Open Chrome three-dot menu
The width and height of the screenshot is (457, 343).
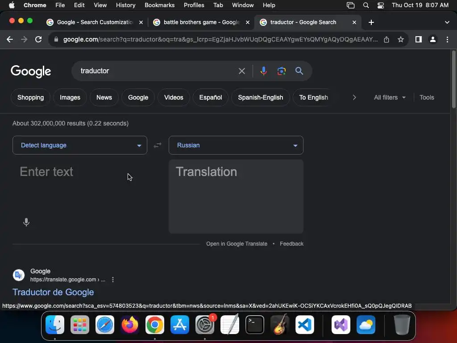coord(447,39)
